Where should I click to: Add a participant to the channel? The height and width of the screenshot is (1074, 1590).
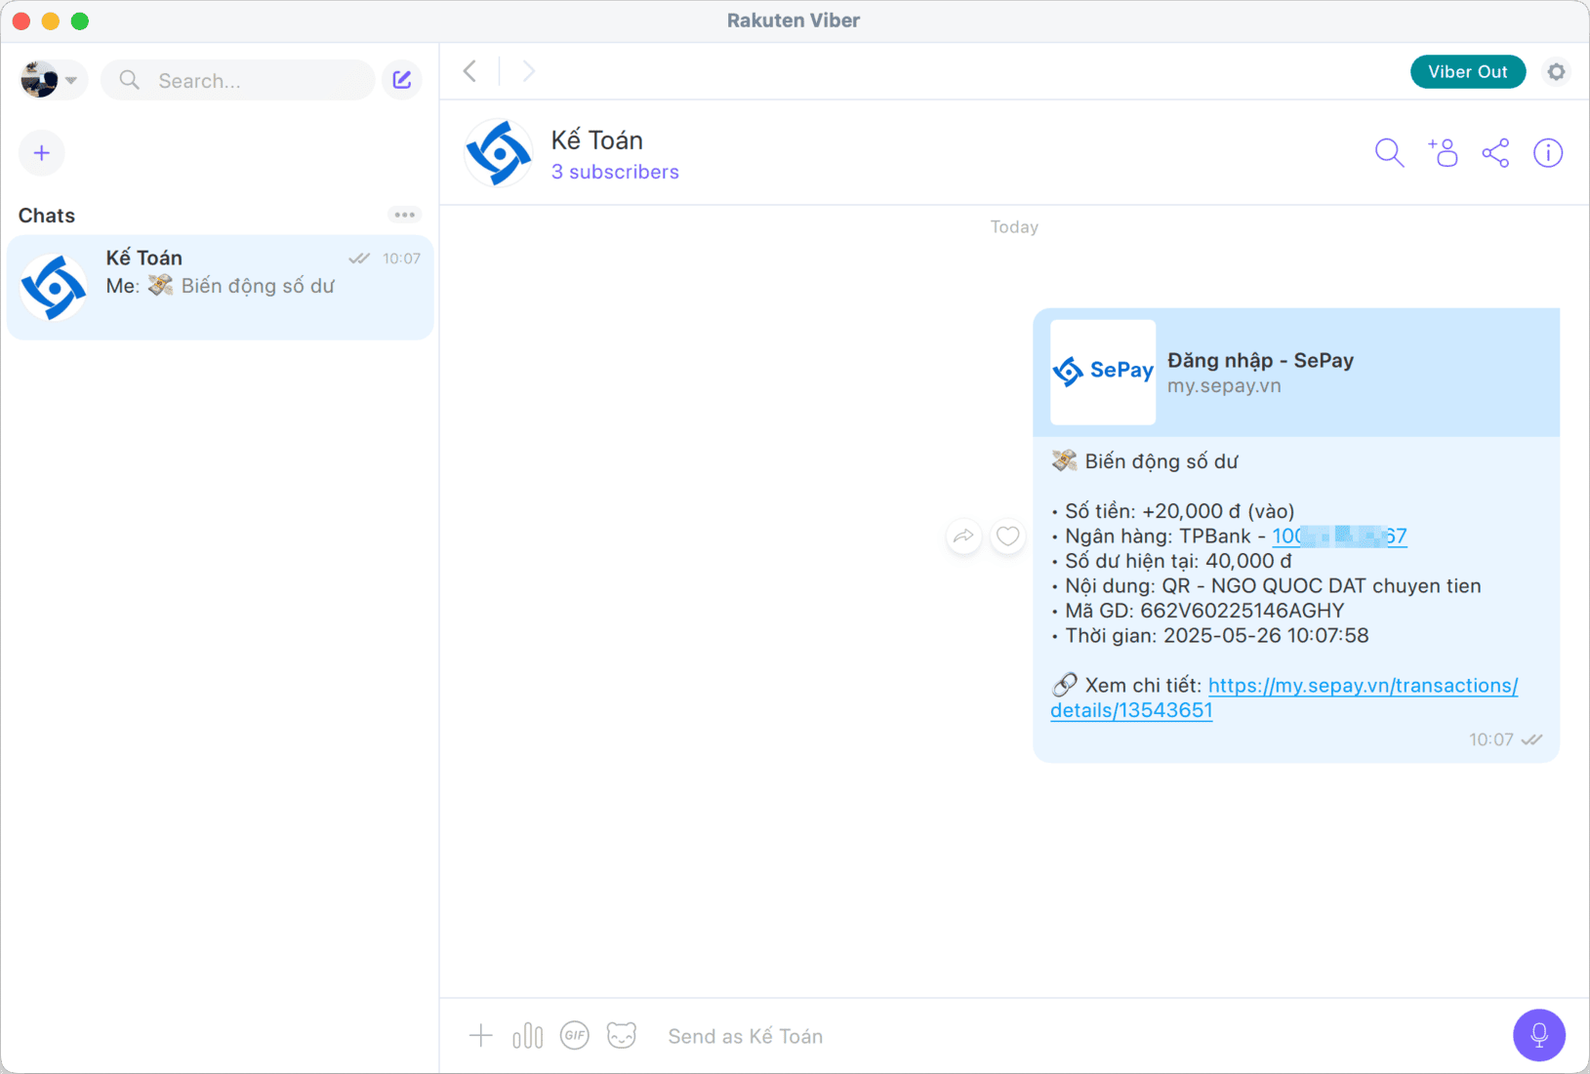1443,153
